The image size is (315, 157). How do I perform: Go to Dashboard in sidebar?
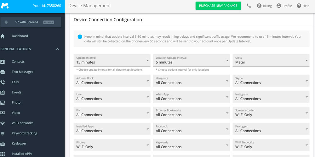pos(20,36)
